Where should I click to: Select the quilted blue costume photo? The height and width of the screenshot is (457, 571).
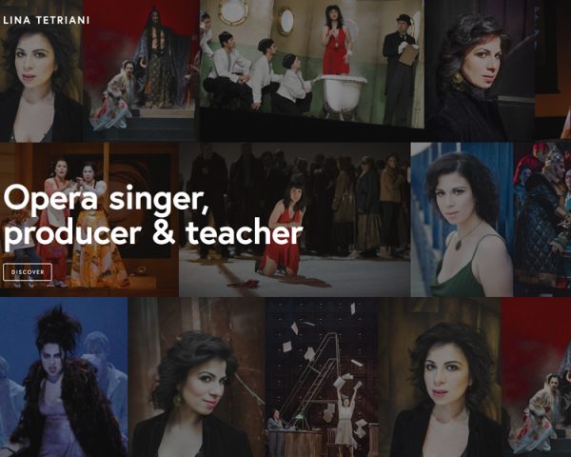542,219
